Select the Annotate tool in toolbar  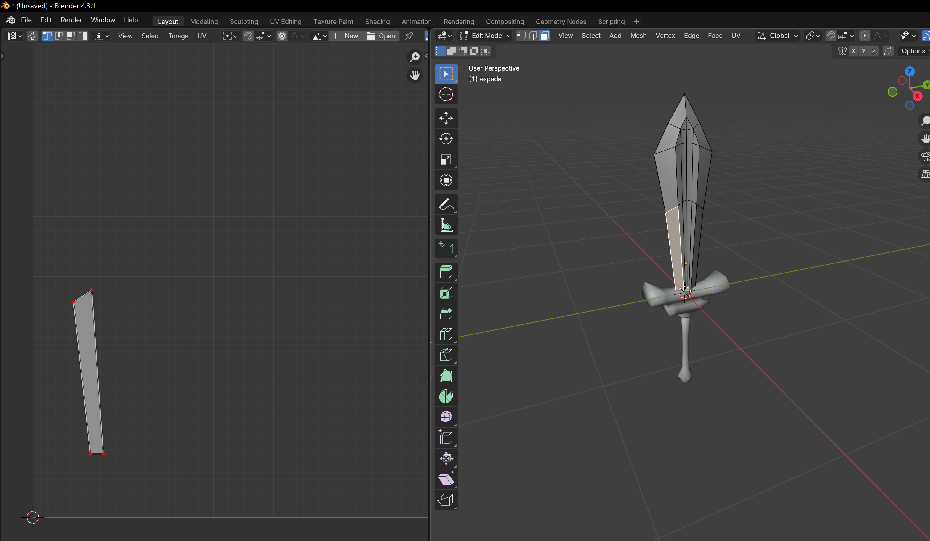point(446,204)
